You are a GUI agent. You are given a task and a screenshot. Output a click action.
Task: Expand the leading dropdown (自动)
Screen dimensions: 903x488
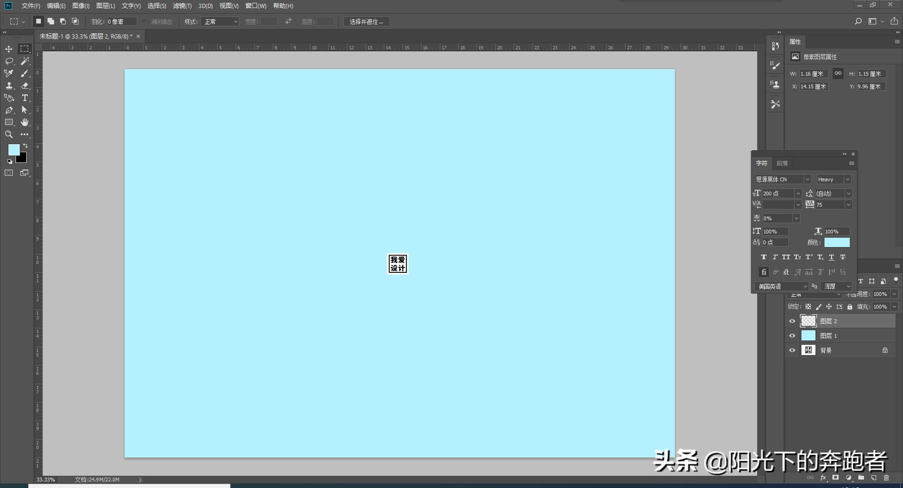(x=849, y=194)
